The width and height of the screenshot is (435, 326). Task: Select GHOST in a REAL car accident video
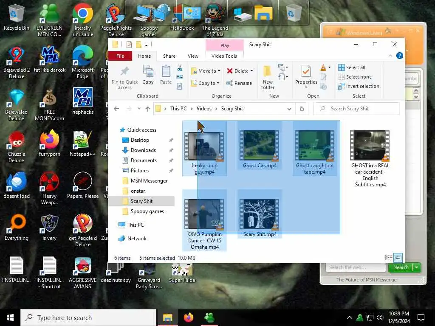tap(370, 159)
